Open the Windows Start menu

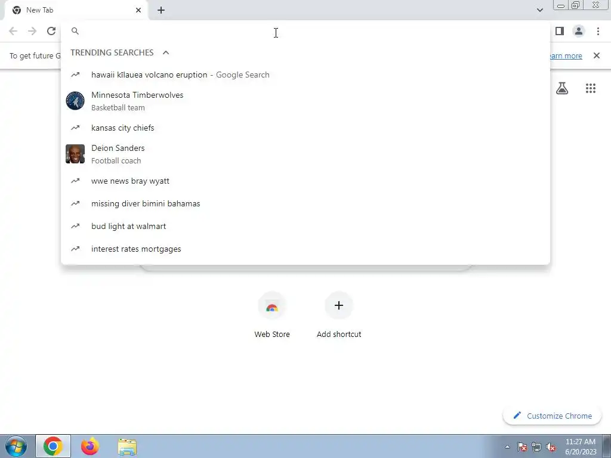click(x=16, y=446)
